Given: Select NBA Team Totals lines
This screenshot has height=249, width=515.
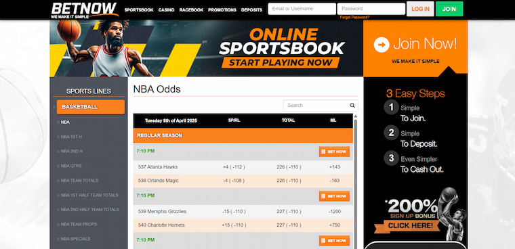Looking at the screenshot, I should click(79, 181).
